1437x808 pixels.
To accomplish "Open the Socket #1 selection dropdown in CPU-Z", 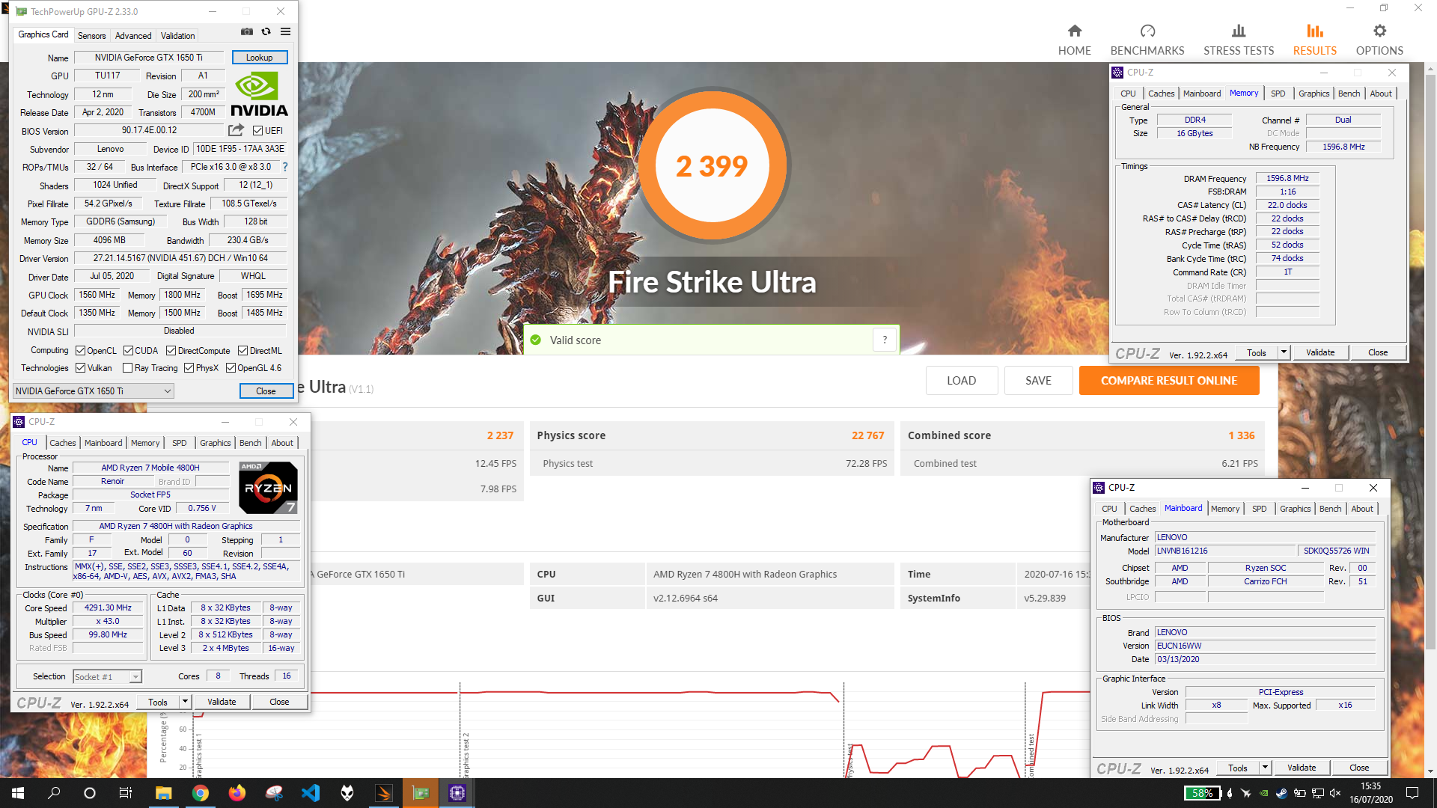I will coord(107,676).
